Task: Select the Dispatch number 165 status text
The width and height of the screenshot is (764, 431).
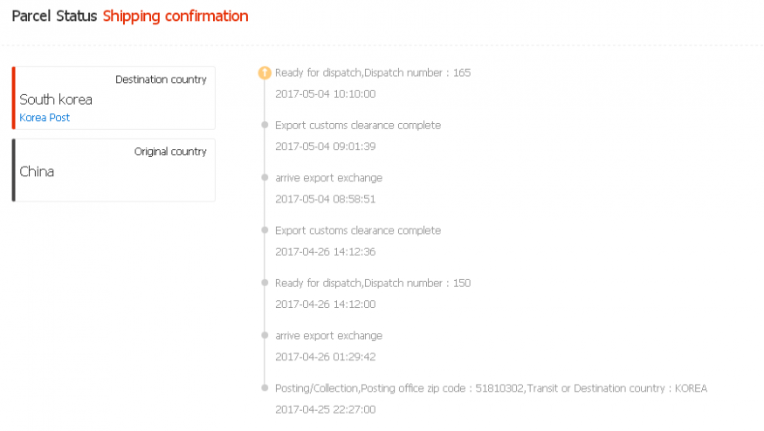Action: tap(373, 73)
